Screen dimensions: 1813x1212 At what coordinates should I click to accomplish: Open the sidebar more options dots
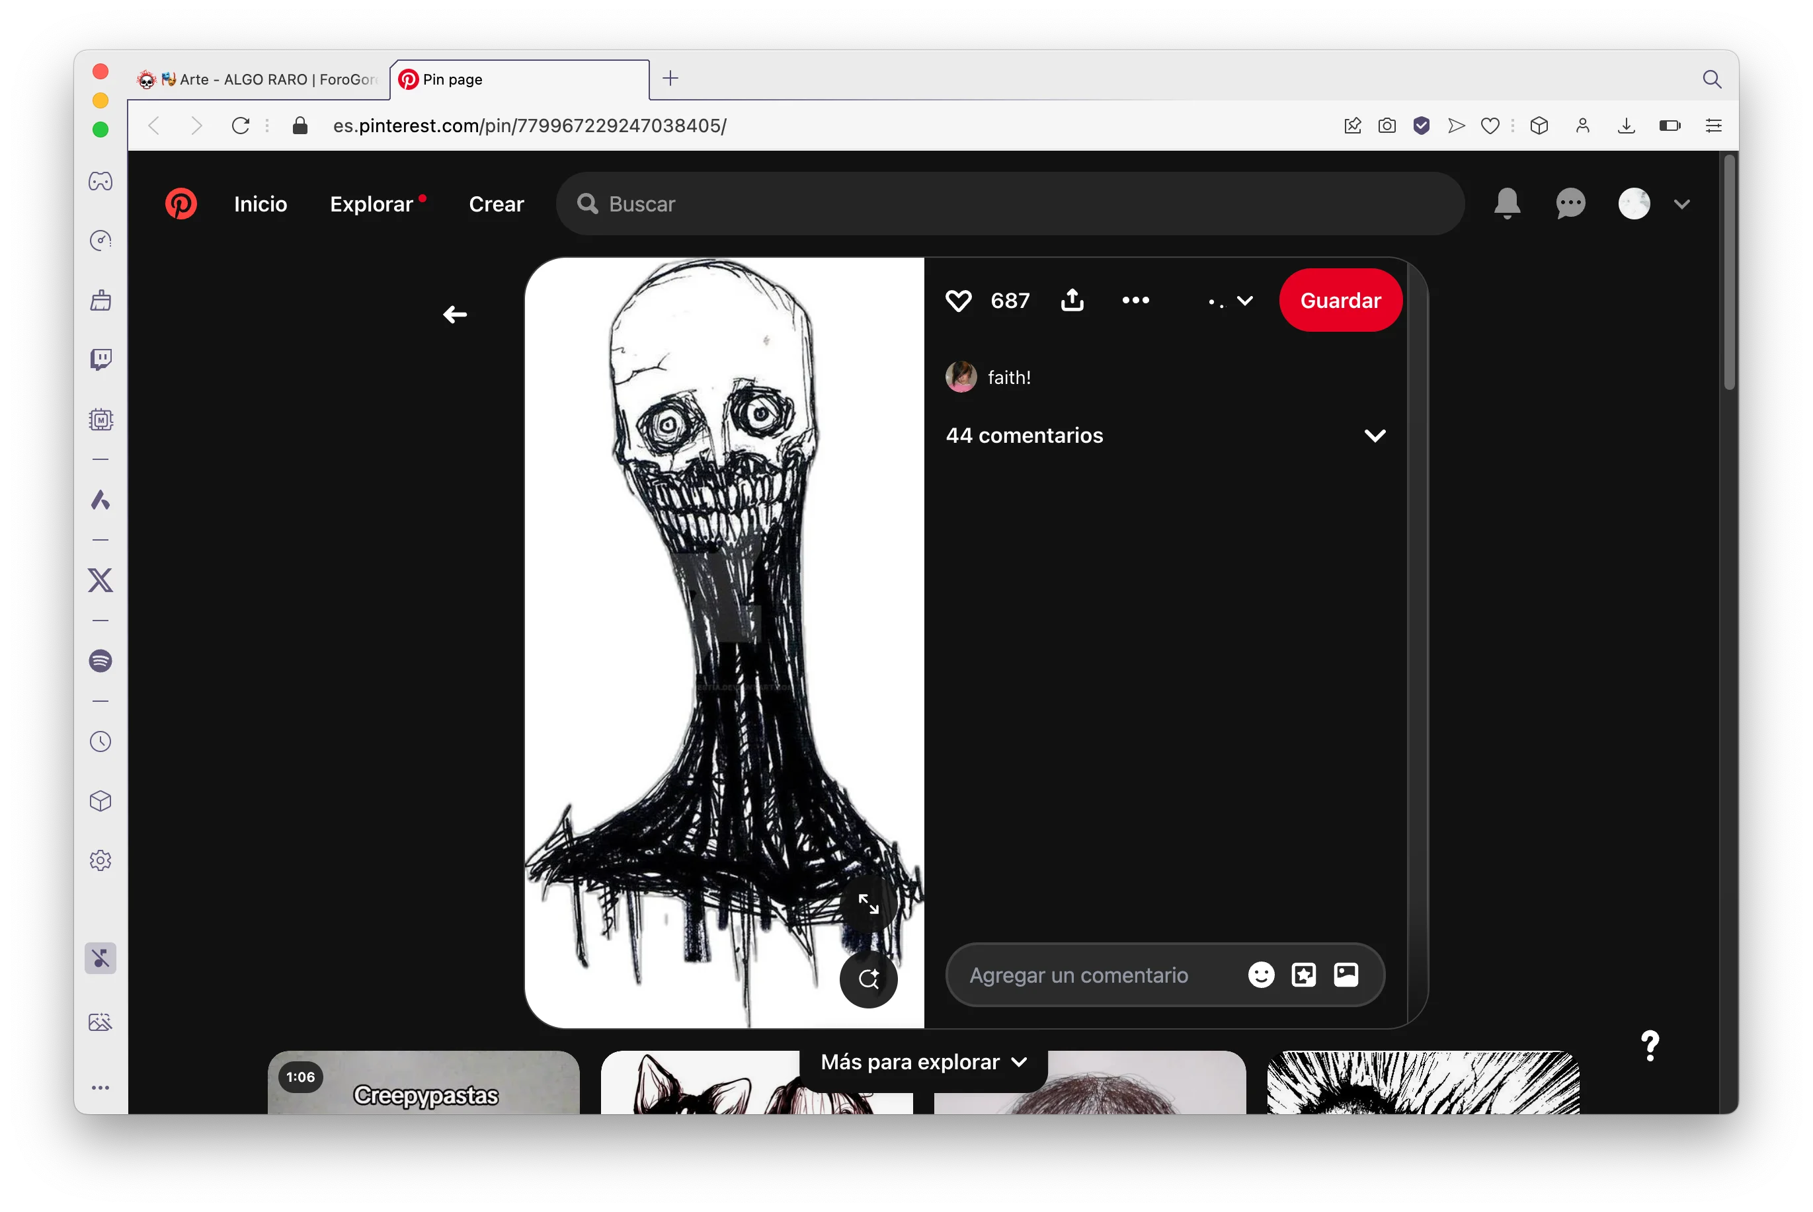point(101,1088)
